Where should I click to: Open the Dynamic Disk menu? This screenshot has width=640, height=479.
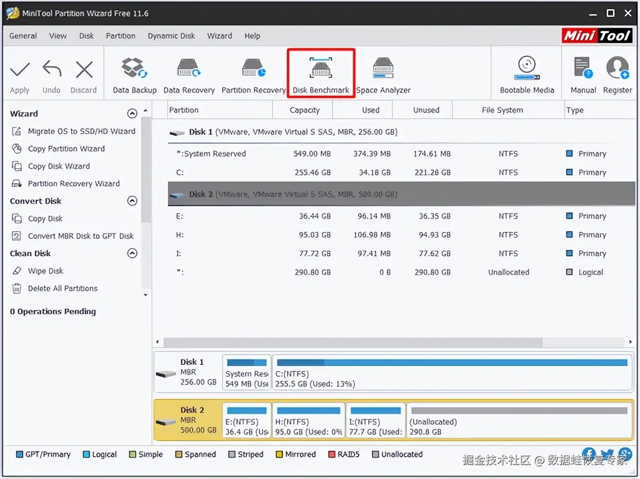[171, 36]
